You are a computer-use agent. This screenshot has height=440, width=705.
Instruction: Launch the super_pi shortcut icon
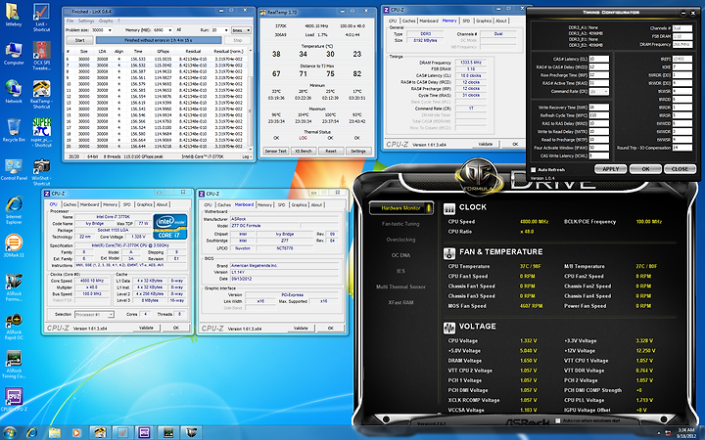pos(41,133)
